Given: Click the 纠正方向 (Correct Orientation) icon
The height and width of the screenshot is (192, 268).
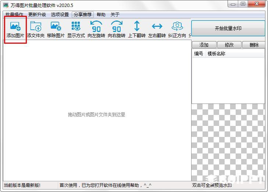Looking at the screenshot, I should pos(177,26).
